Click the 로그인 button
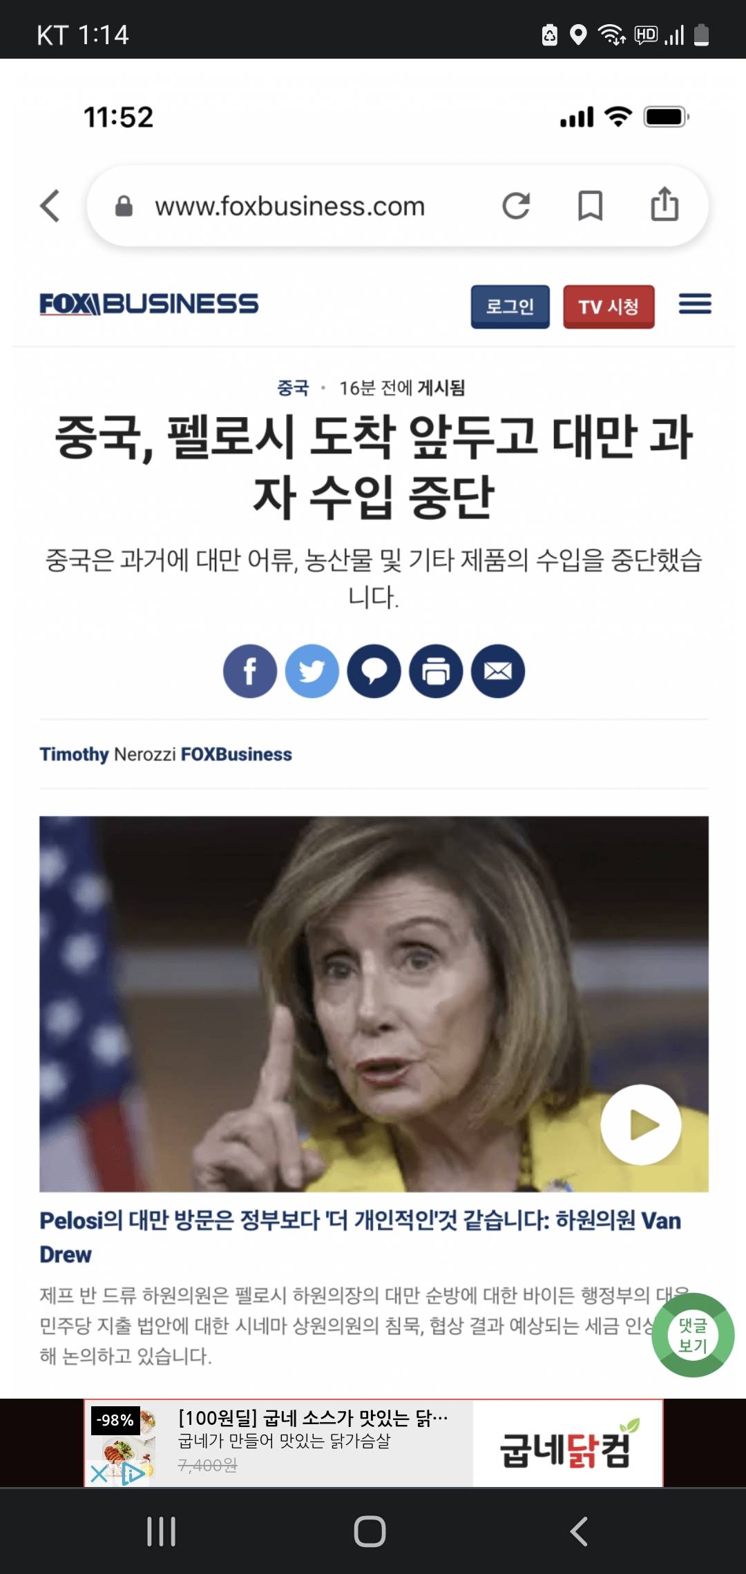This screenshot has height=1574, width=746. [510, 307]
